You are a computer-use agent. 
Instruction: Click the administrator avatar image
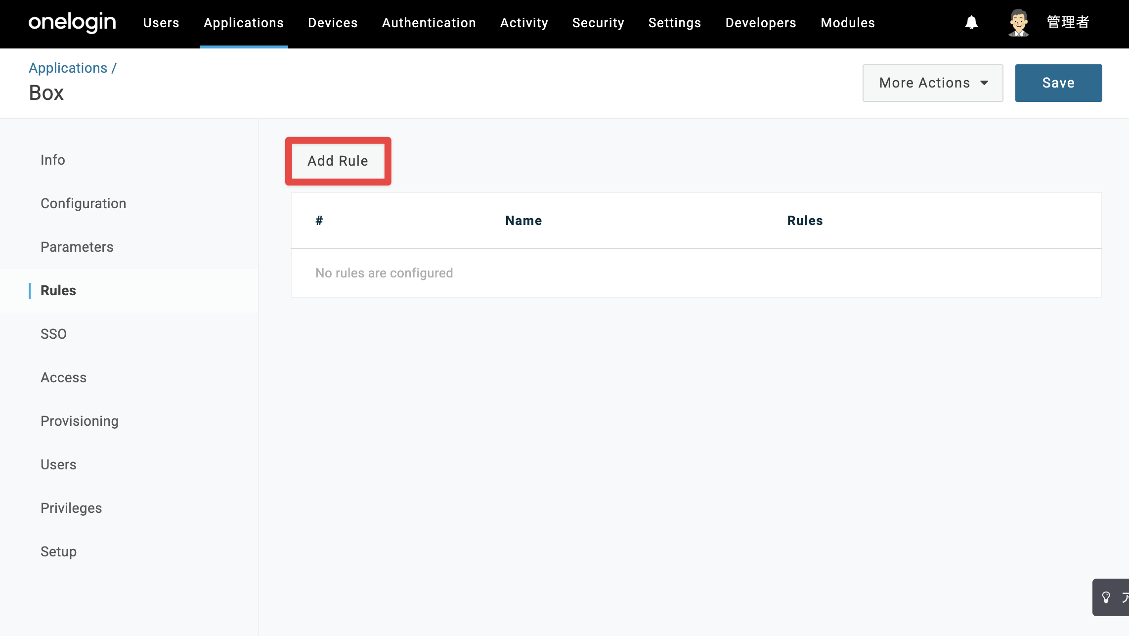[x=1019, y=23]
